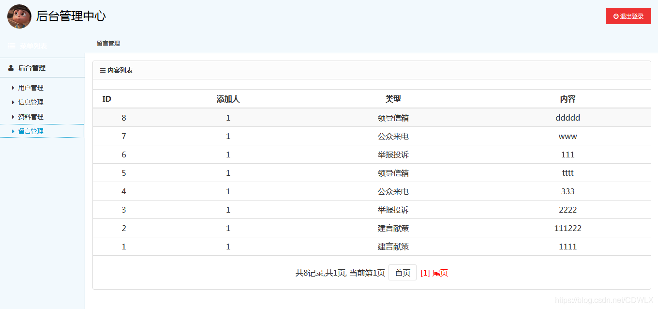The height and width of the screenshot is (309, 658).
Task: Click 举报投诉 type in row ID 3
Action: [x=393, y=210]
